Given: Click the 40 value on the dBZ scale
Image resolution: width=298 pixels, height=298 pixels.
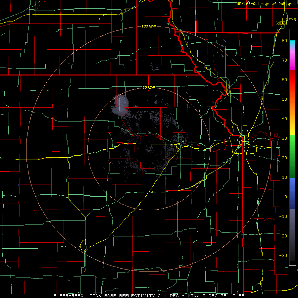Looking at the screenshot, I should 284,119.
